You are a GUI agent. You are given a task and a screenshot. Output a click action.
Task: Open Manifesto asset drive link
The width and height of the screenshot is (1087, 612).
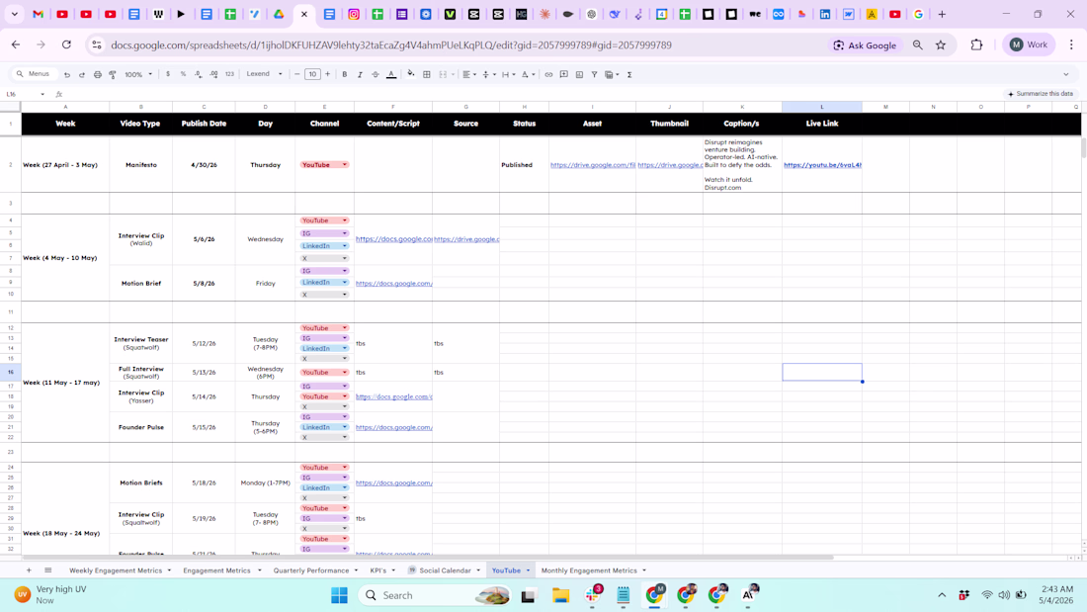coord(593,165)
